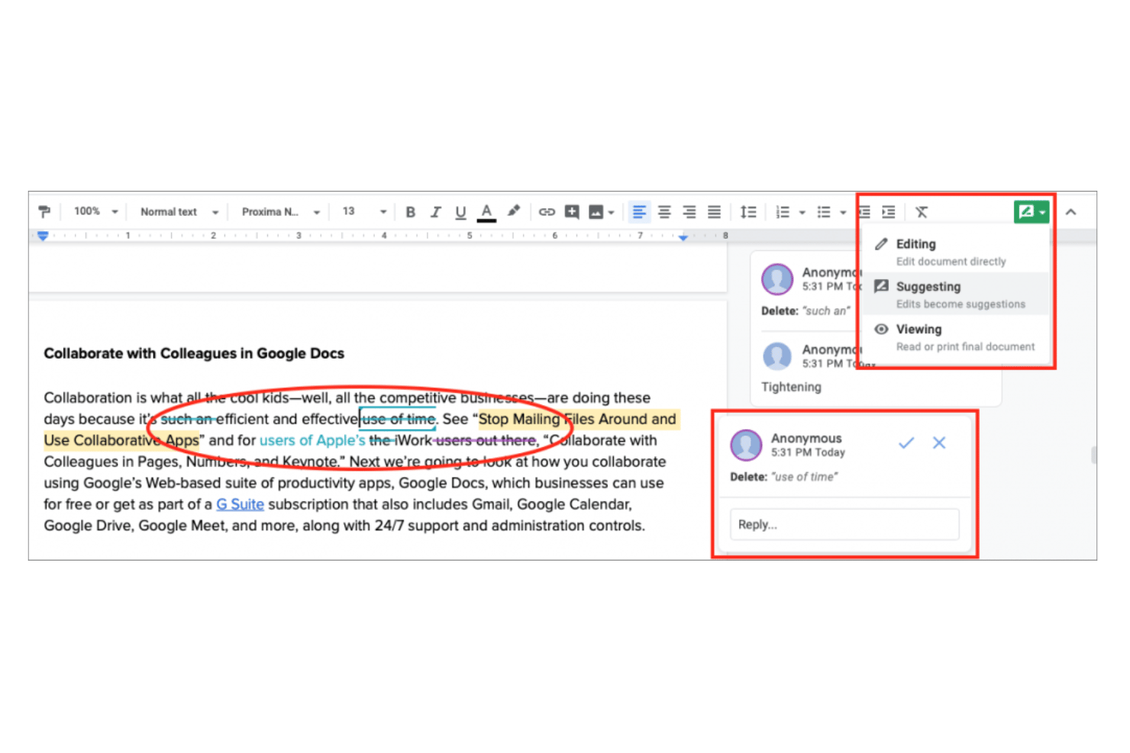Click the Anonymous avatar in 'use of time' card
This screenshot has height=753, width=1130.
click(746, 445)
